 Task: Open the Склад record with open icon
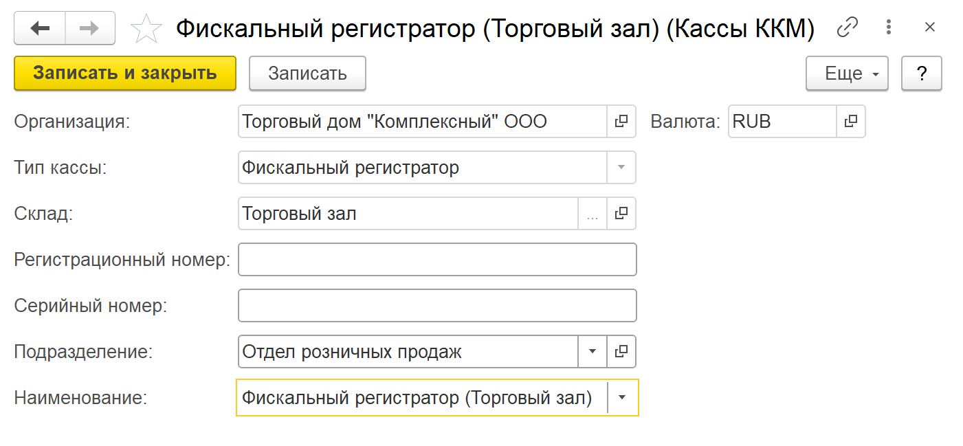(621, 214)
